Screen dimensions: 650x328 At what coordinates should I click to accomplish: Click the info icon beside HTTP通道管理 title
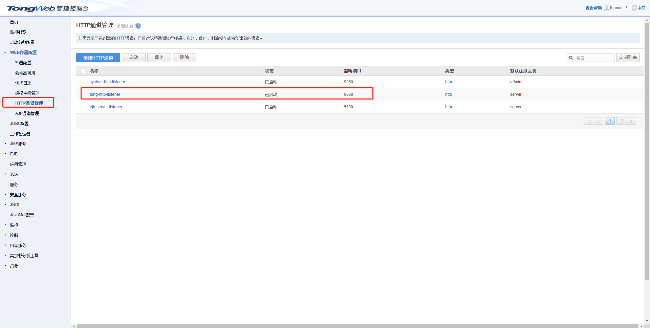click(x=138, y=26)
